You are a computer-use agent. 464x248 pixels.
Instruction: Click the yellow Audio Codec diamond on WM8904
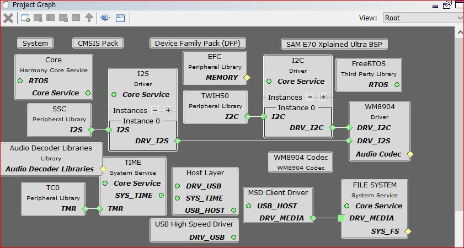[410, 154]
